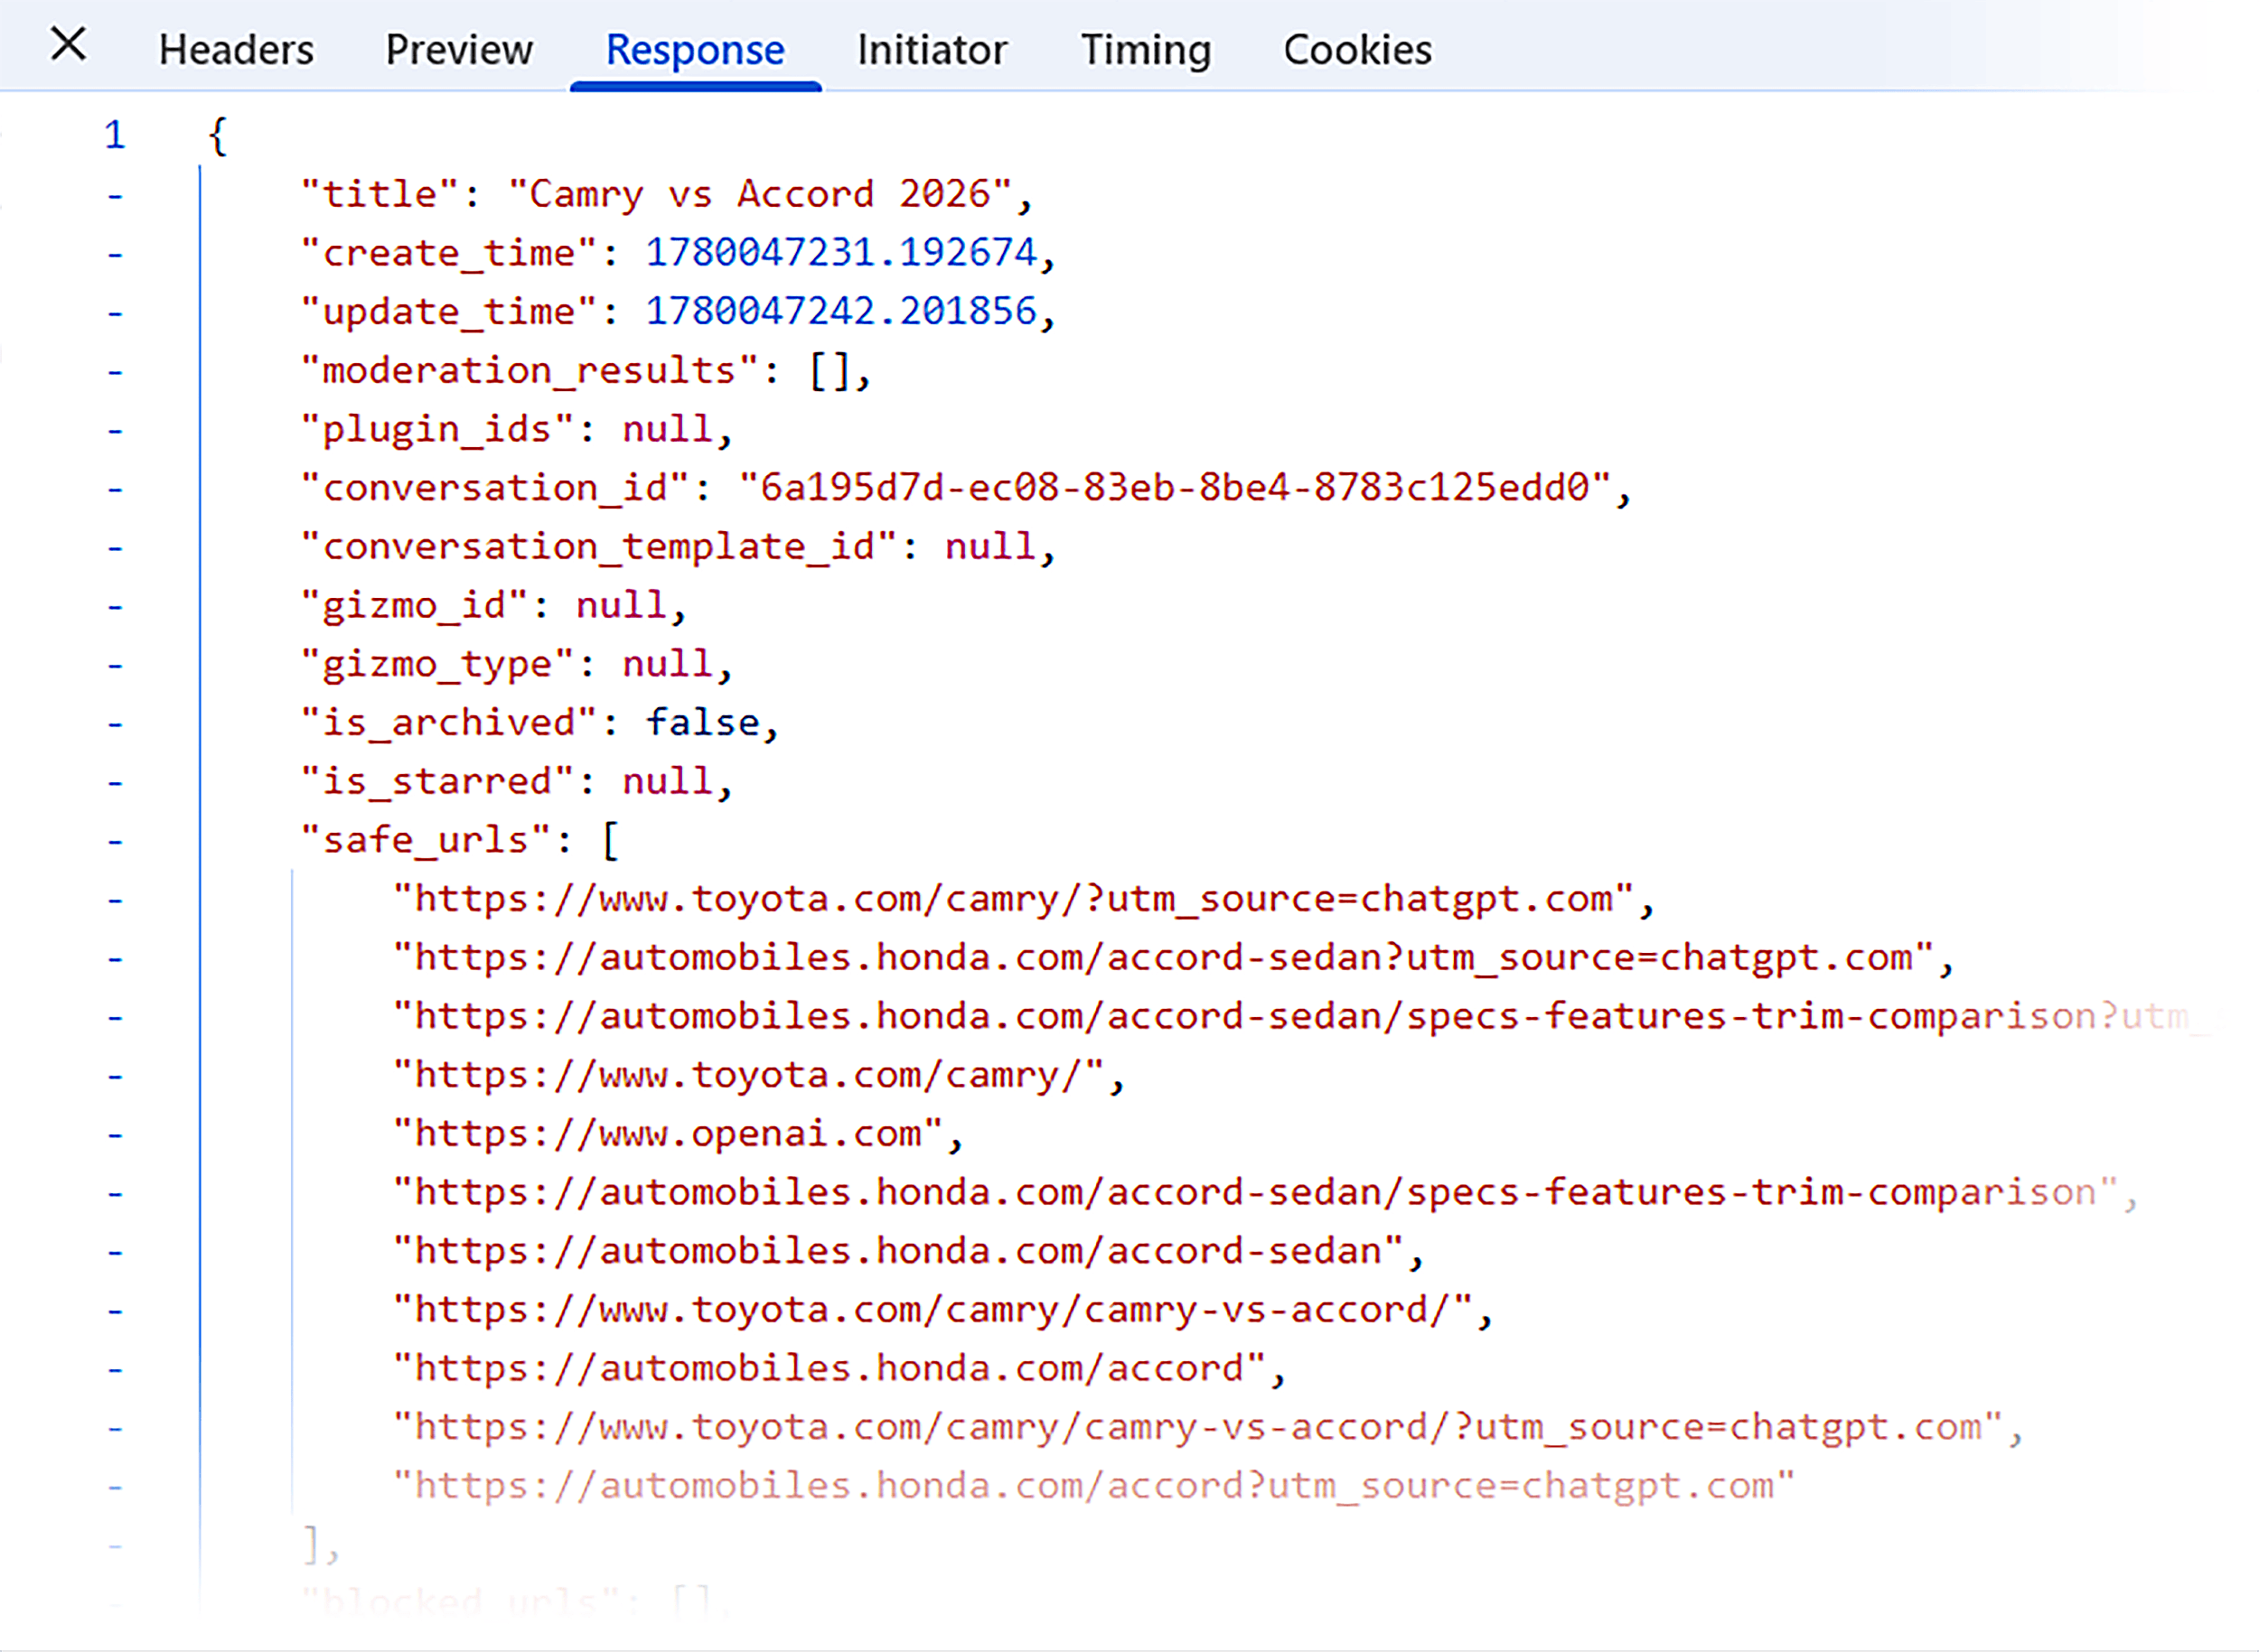Click the "gizmo_id" key

click(x=414, y=606)
